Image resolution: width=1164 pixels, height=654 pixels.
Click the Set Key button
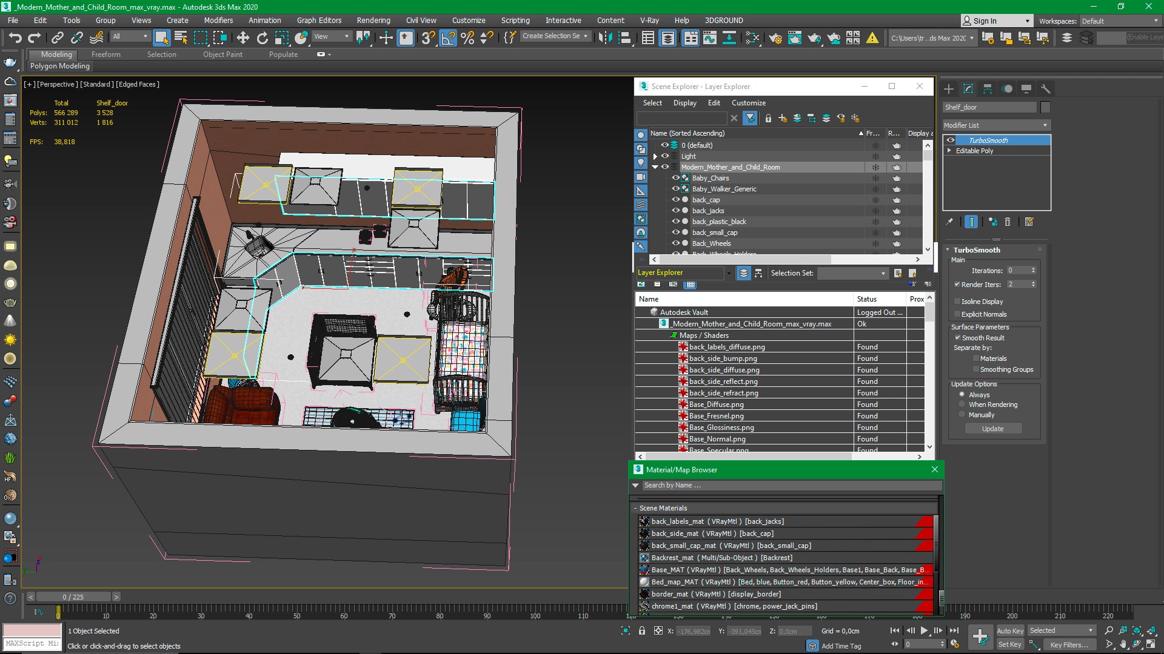click(1010, 645)
